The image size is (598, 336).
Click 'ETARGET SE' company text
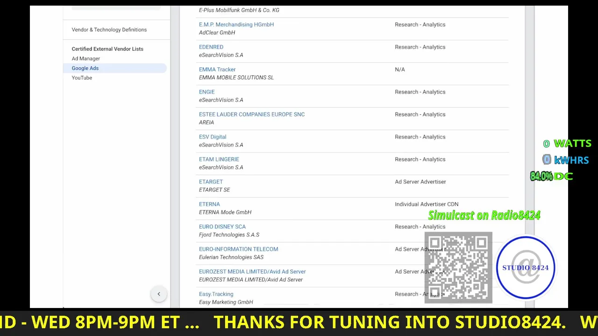tap(214, 190)
